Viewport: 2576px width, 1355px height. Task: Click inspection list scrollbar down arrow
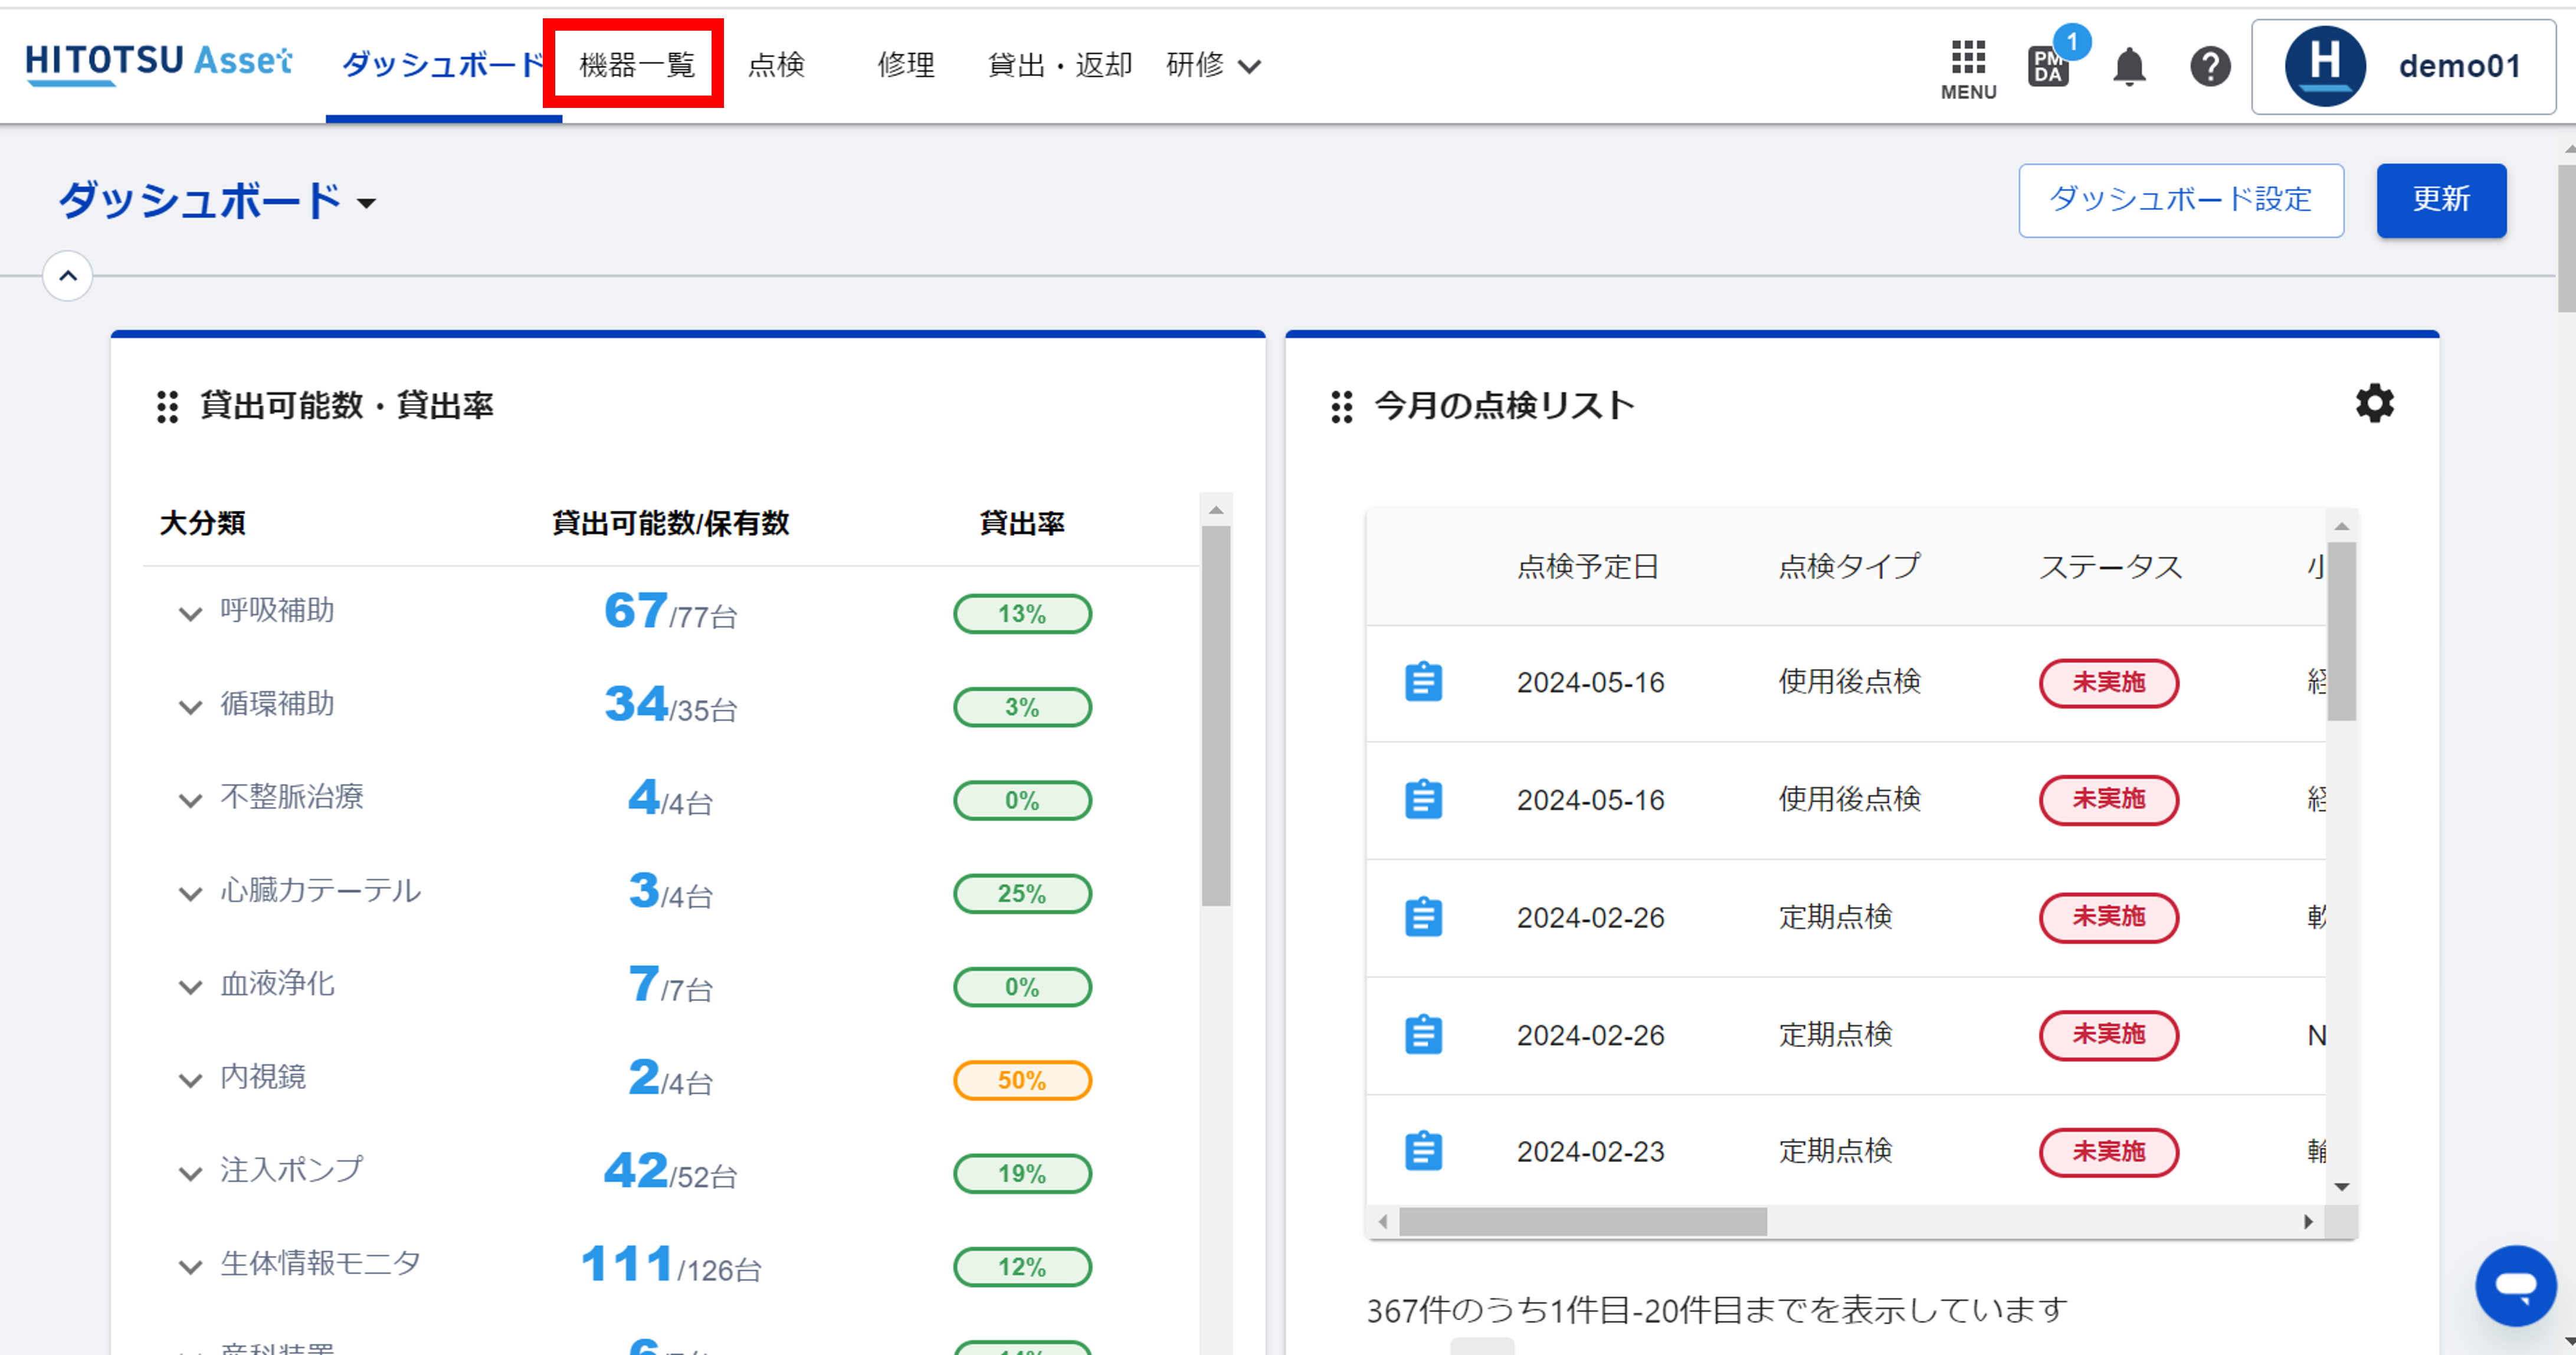[x=2341, y=1187]
